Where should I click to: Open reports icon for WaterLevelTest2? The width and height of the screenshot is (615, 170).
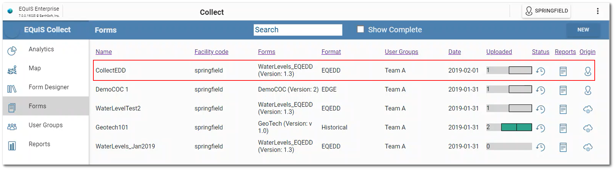pyautogui.click(x=563, y=109)
